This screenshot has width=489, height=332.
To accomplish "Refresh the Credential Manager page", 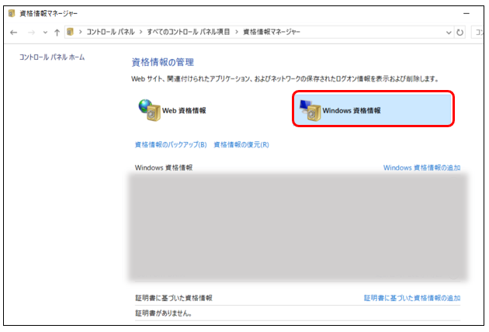I will 460,33.
